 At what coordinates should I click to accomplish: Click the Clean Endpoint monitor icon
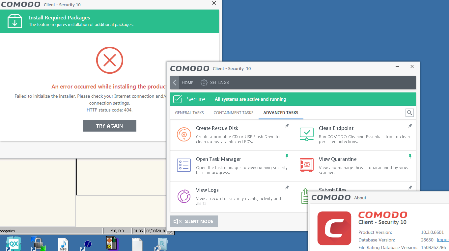click(307, 134)
